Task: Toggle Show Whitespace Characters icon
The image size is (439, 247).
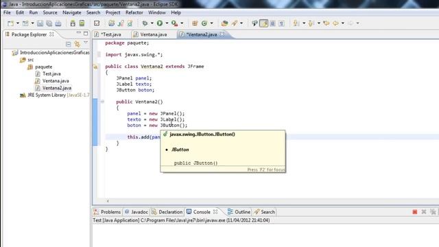Action: point(282,23)
